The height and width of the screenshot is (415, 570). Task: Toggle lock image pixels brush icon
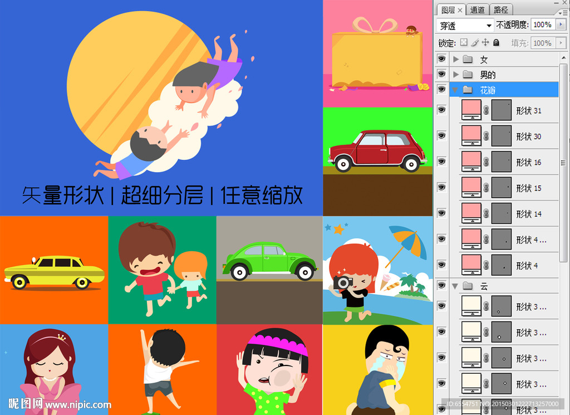[474, 43]
